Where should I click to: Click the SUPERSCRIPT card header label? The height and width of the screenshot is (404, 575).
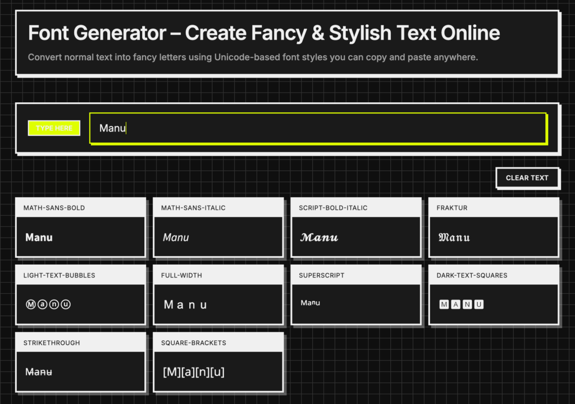(321, 275)
